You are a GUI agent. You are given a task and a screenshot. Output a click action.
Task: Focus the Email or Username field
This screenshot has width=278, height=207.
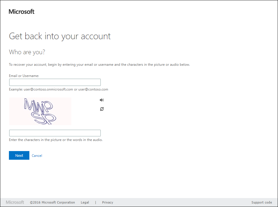pos(55,82)
